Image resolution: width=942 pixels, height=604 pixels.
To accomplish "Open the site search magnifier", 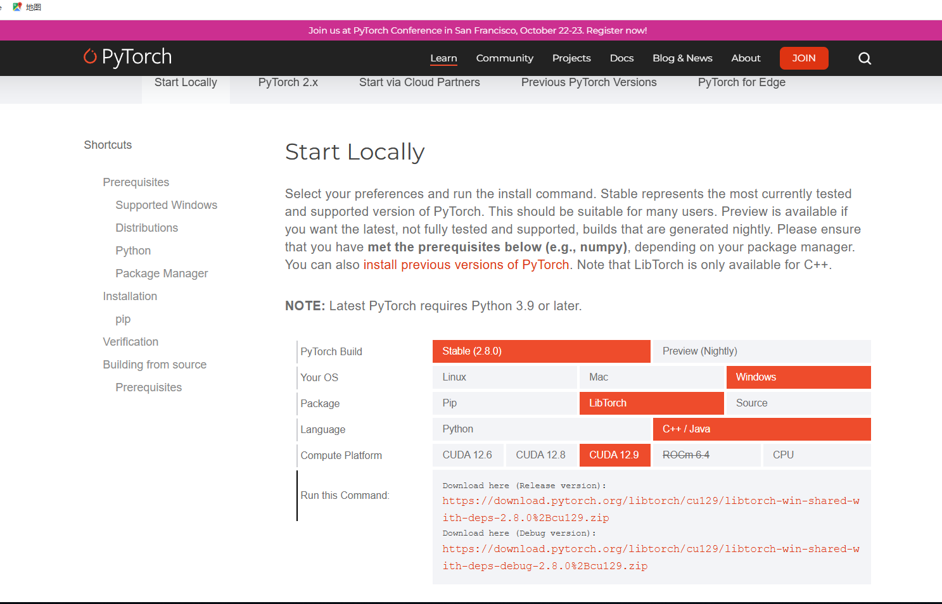I will pos(864,58).
